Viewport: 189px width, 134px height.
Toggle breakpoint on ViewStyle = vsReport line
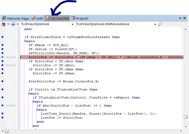click(x=3, y=97)
